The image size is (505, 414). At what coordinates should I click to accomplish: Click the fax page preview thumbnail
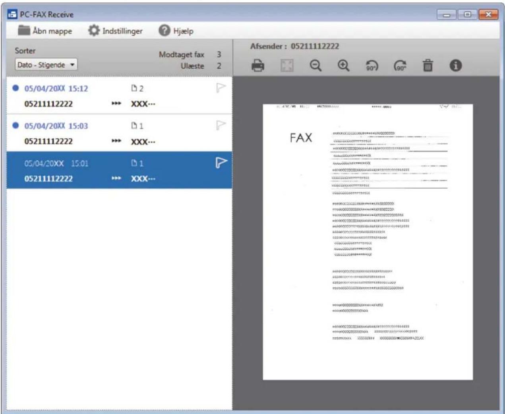(368, 242)
